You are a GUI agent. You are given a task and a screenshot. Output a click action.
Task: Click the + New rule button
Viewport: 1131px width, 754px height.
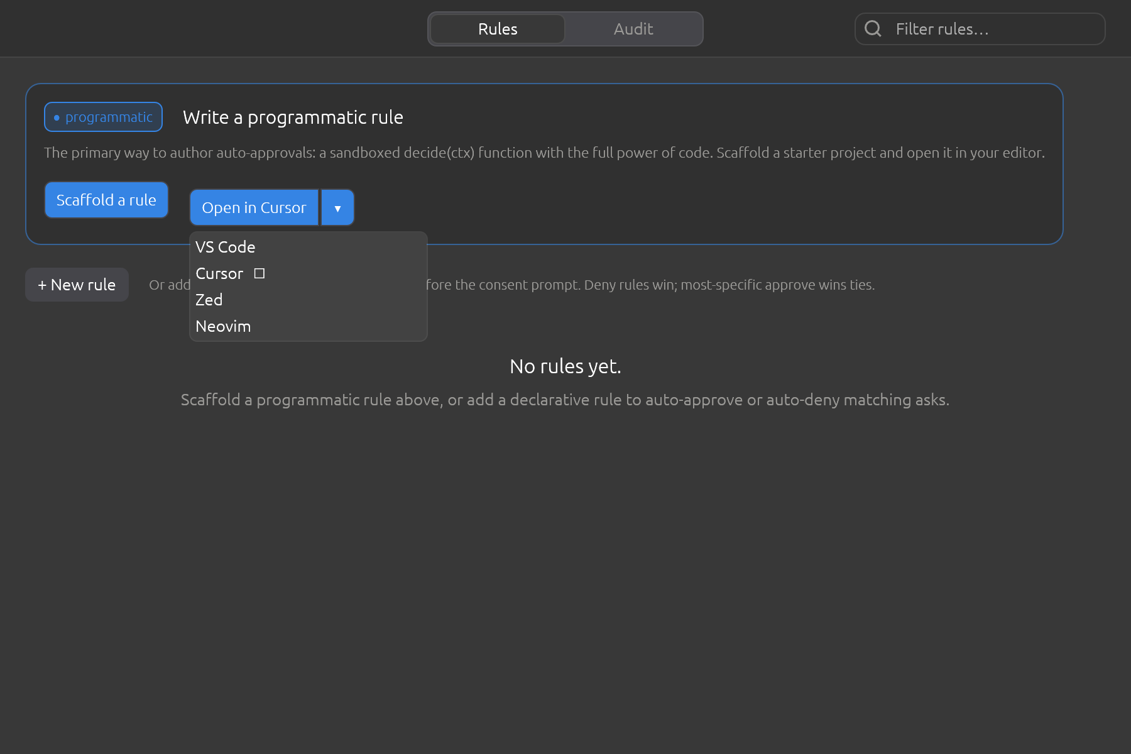click(77, 285)
